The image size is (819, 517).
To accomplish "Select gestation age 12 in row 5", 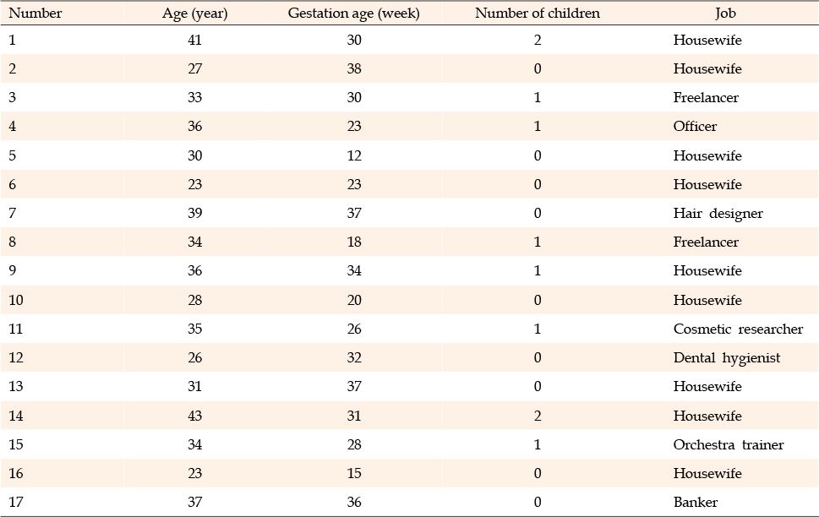I will (353, 155).
